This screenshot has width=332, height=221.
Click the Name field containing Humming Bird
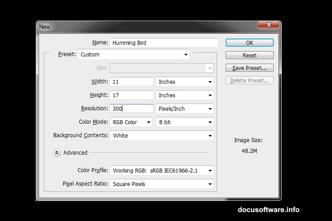click(164, 43)
